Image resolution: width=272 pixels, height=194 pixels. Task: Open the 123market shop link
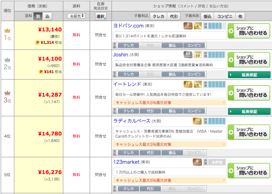[x=126, y=162]
